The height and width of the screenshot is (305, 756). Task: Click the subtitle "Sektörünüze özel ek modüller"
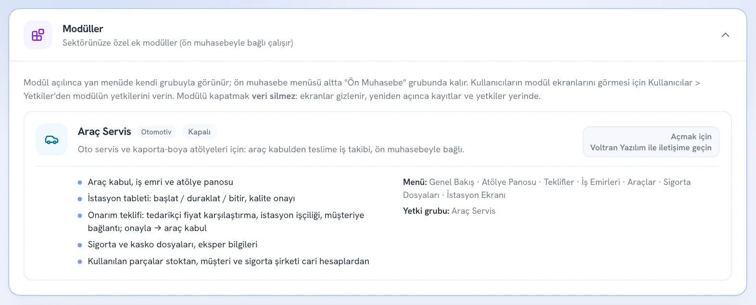(x=178, y=43)
